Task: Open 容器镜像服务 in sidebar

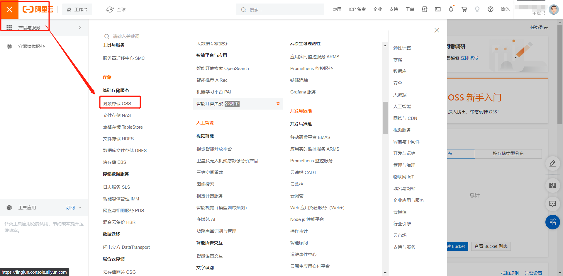Action: (31, 46)
